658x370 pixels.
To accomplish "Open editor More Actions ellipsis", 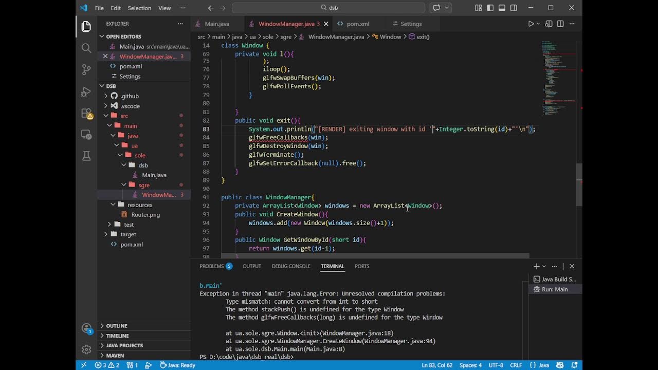I will click(572, 24).
